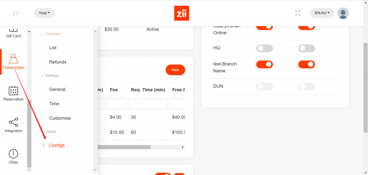
Task: Open the Other exclamation icon
Action: coord(13,154)
